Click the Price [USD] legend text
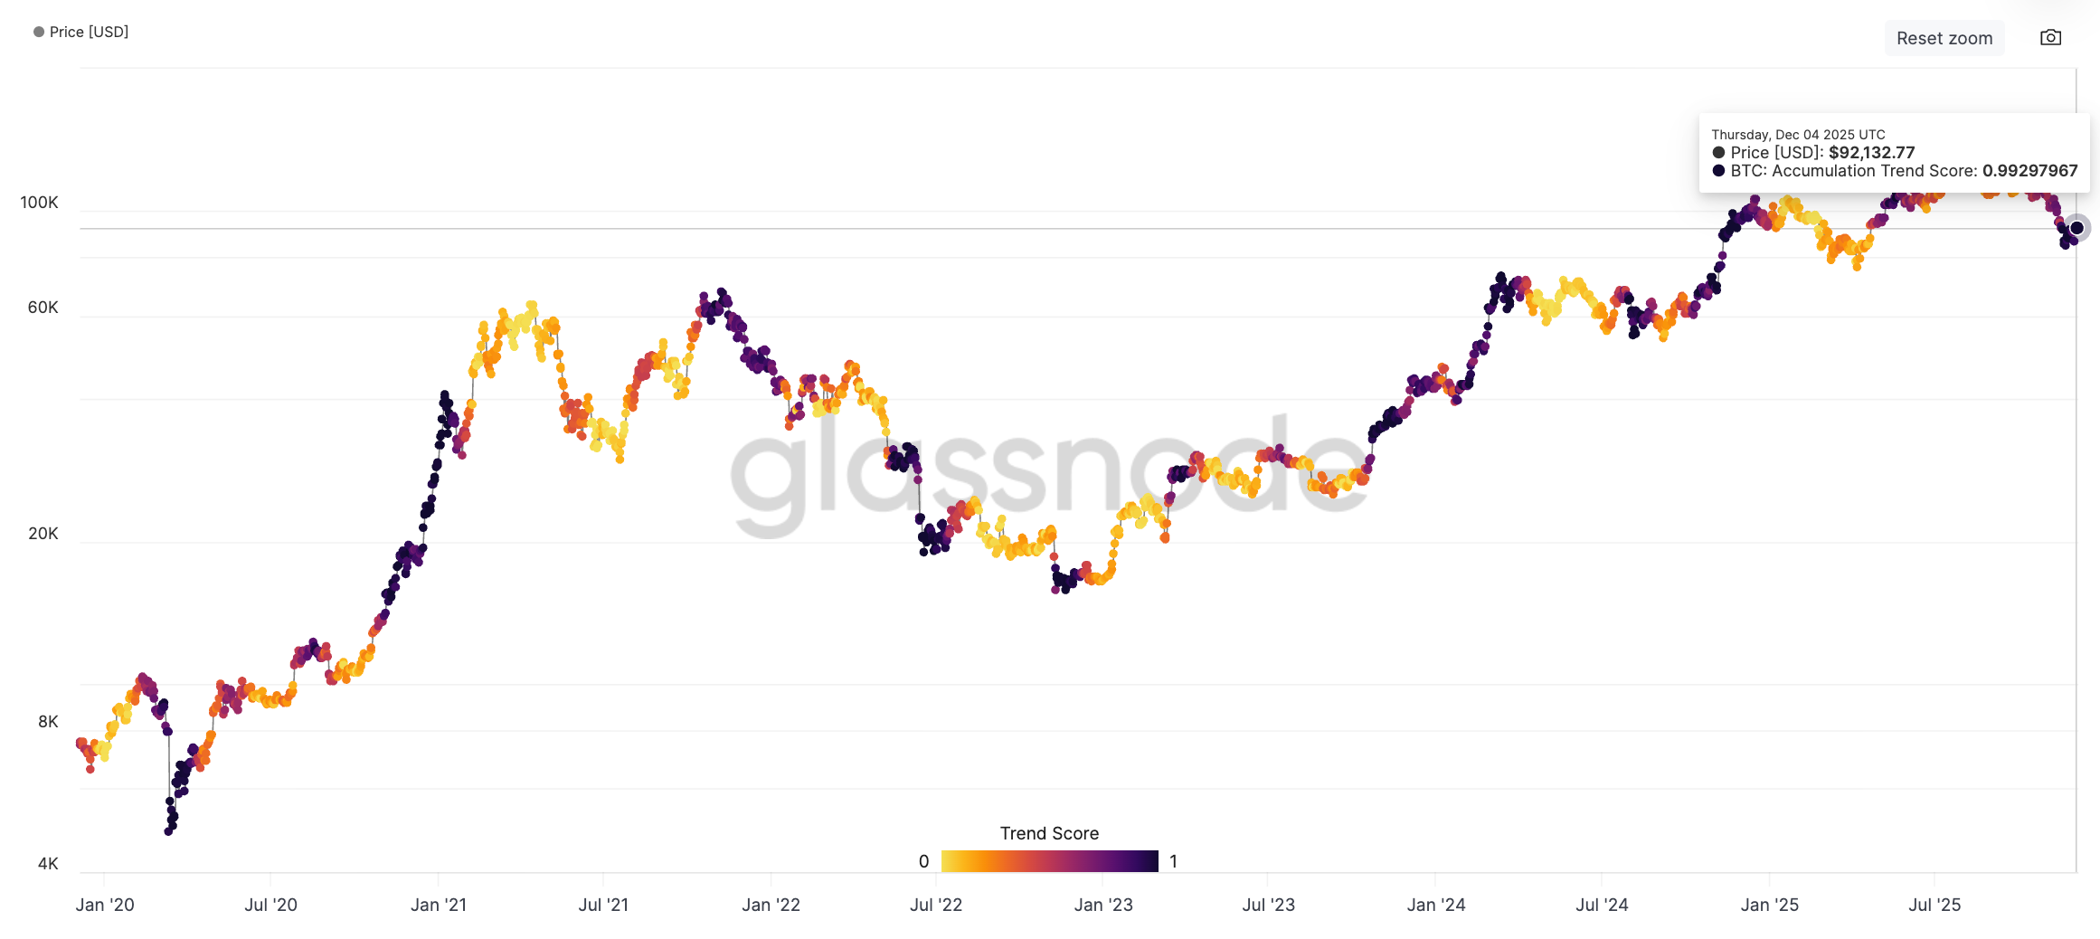 (89, 31)
